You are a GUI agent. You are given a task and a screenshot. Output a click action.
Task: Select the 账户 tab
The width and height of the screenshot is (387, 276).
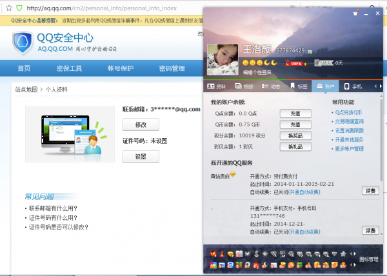tap(325, 86)
